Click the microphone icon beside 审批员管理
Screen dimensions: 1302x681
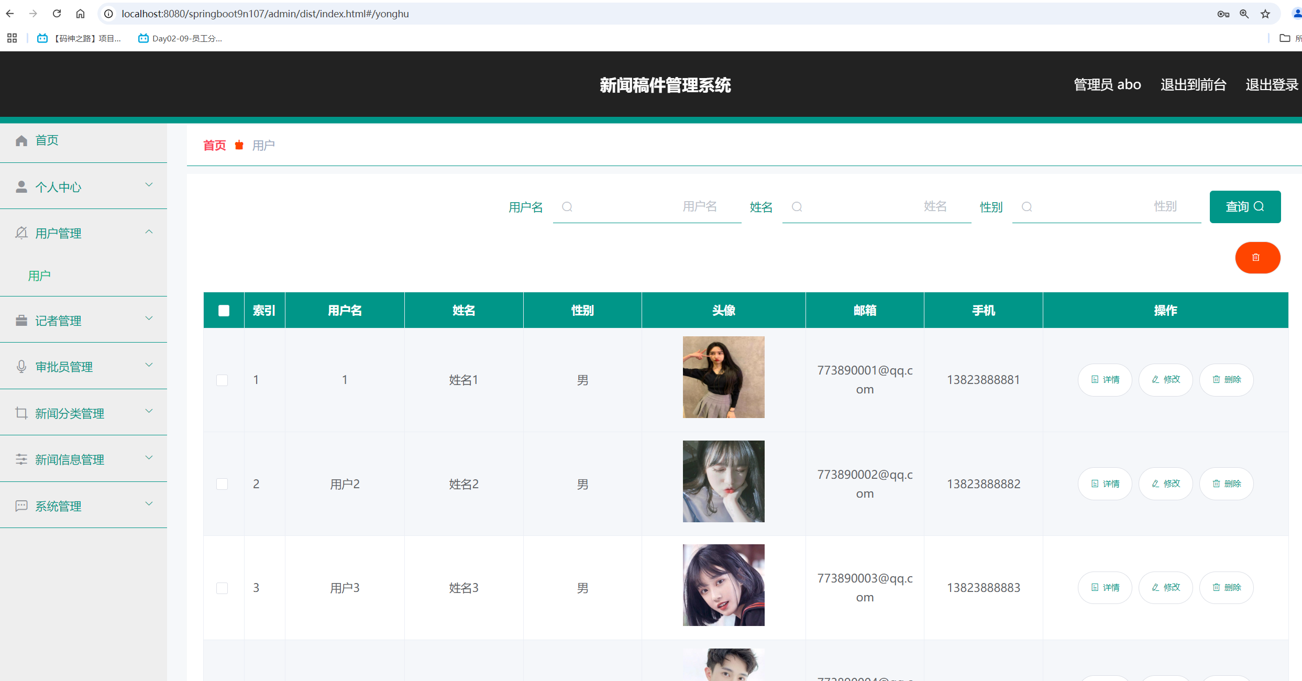click(x=21, y=366)
